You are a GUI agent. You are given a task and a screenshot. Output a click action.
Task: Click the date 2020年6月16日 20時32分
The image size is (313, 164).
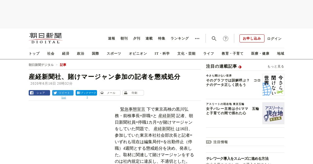click(51, 84)
